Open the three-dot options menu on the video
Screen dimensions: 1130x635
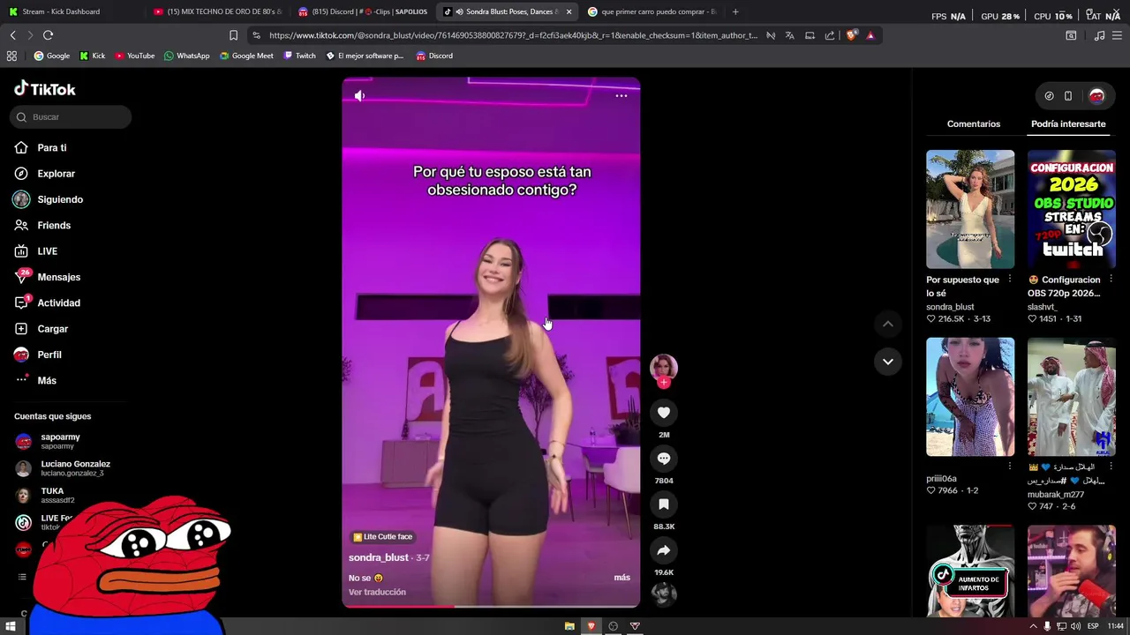point(621,95)
